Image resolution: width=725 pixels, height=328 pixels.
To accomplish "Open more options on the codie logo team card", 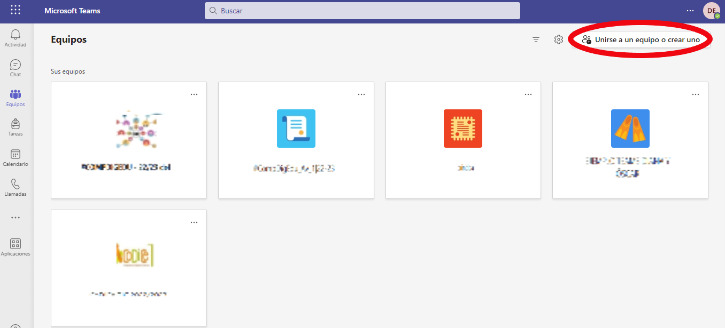I will click(x=194, y=222).
